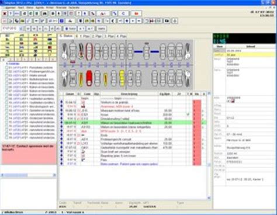Click the blue diamond icon in the second toolbar
The height and width of the screenshot is (215, 277).
coord(127,20)
